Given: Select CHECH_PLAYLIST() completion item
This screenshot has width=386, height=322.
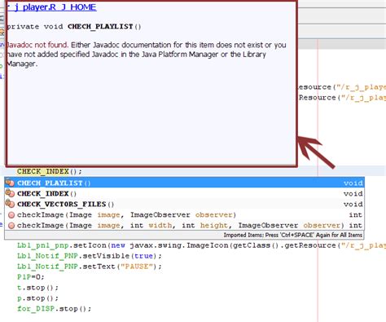Looking at the screenshot, I should pos(184,183).
